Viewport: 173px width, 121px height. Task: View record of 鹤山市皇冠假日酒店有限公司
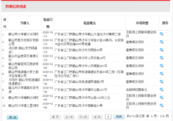pos(161,66)
